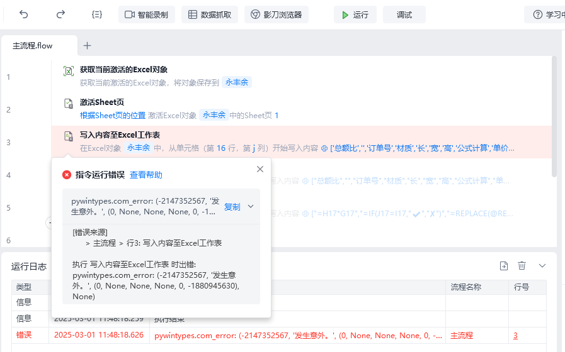Click the write-content list value in step 3
The width and height of the screenshot is (565, 352).
pos(422,148)
